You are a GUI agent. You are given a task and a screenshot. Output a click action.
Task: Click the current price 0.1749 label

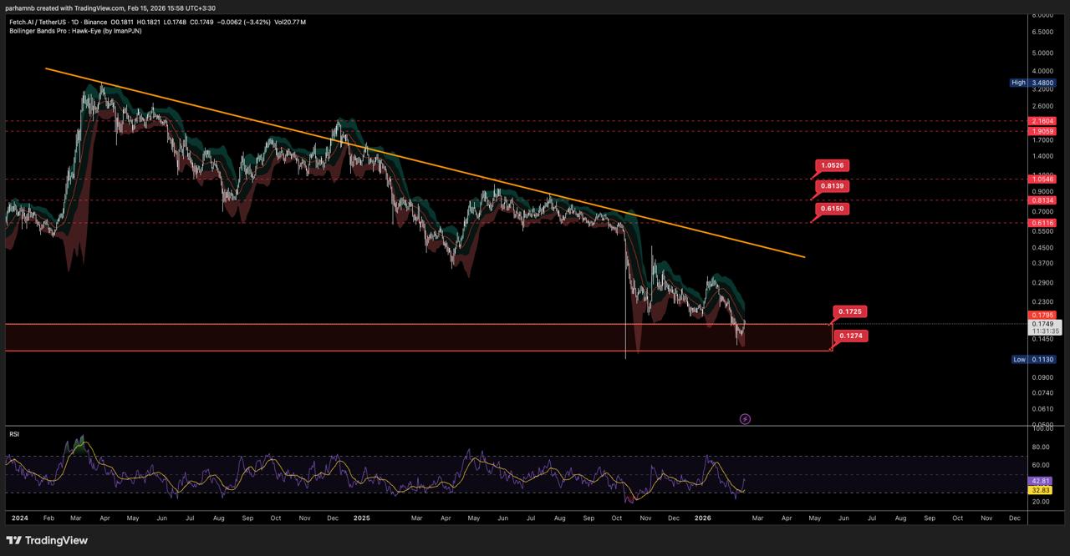(x=1042, y=324)
